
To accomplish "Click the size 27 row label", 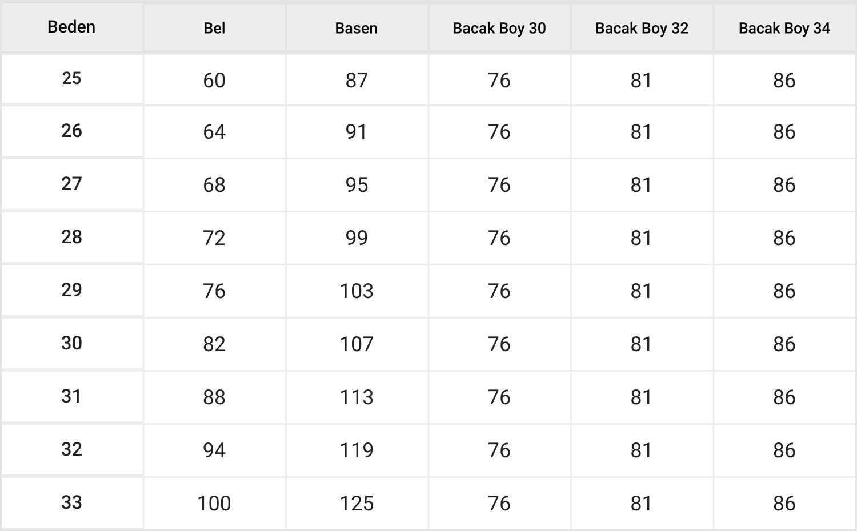I will (x=71, y=184).
